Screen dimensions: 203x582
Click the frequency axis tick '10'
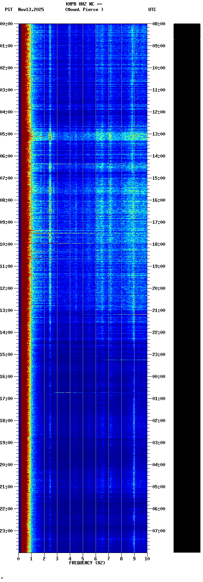147,559
